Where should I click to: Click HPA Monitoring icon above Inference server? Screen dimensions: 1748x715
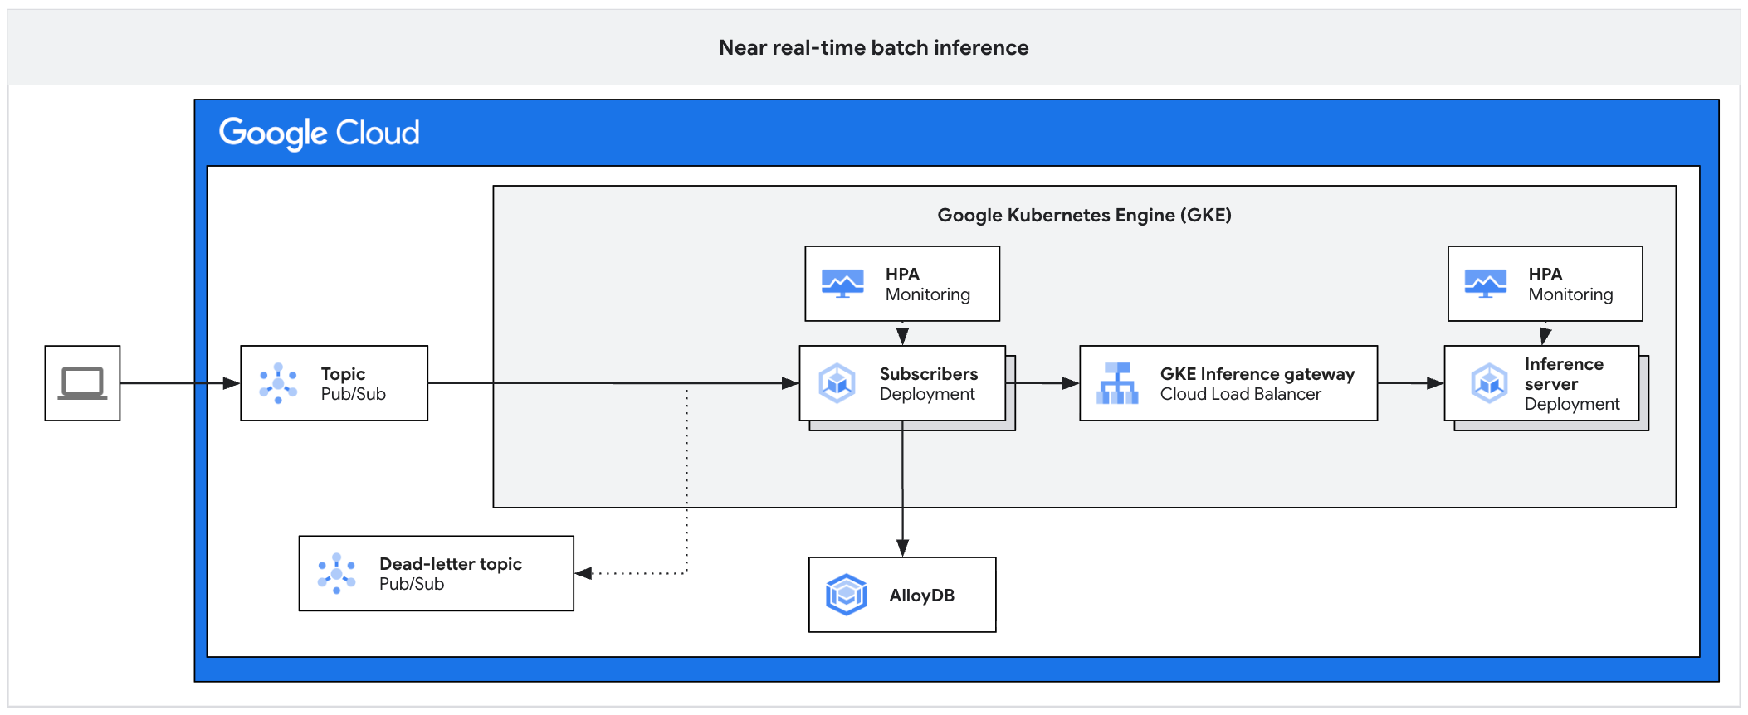[x=1485, y=284]
